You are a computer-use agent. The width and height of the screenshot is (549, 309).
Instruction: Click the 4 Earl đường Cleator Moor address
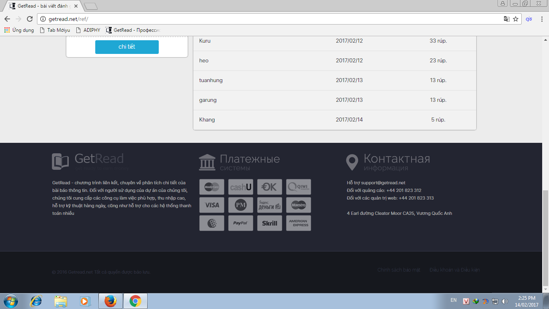(x=399, y=213)
